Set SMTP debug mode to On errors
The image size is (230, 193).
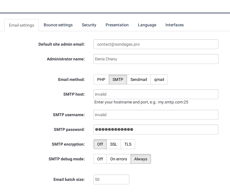119,159
